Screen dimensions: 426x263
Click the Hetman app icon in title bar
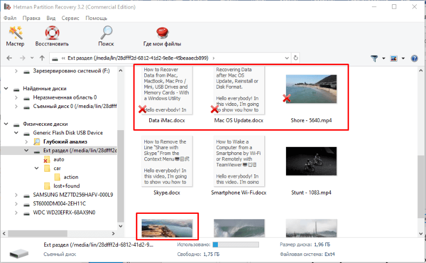coord(6,6)
